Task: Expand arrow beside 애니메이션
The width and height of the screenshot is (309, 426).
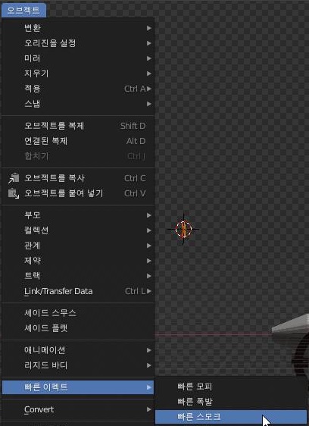Action: tap(148, 350)
